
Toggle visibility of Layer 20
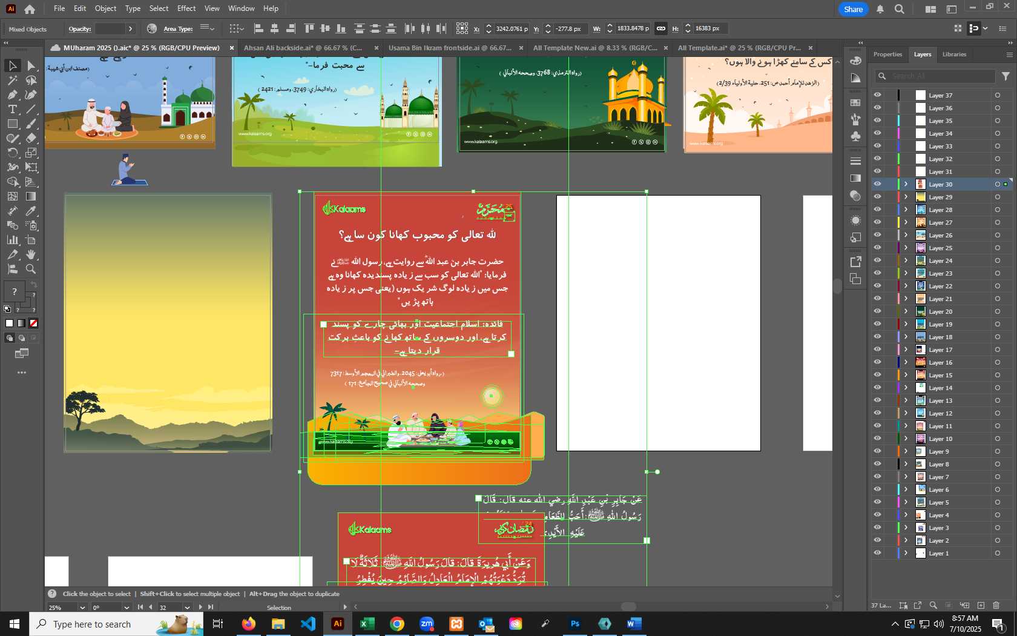(x=877, y=311)
